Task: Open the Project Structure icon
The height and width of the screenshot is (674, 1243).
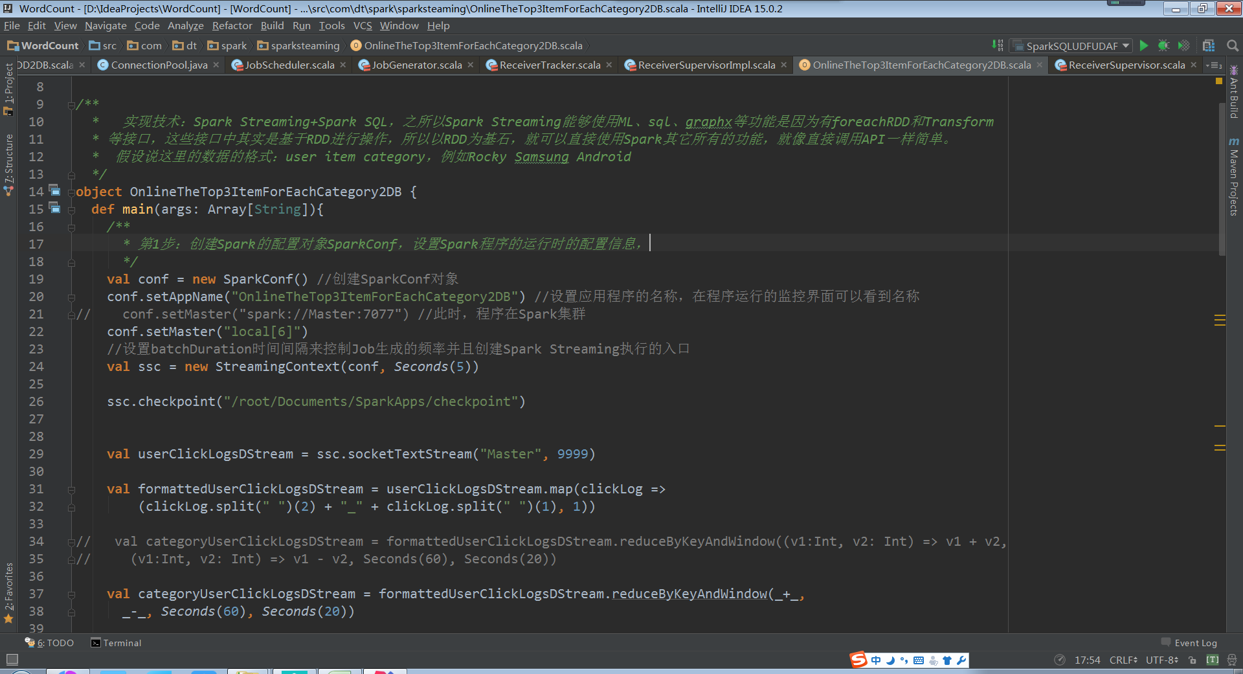Action: point(1209,45)
